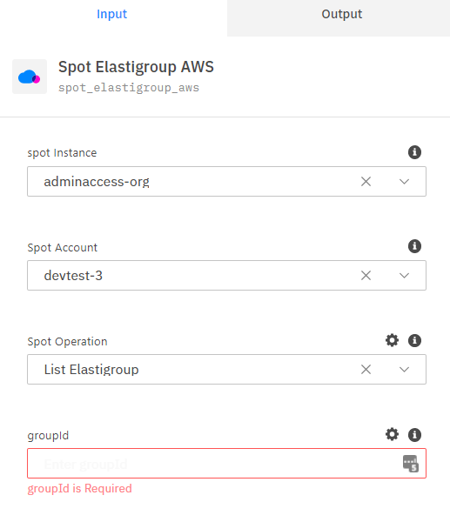450x522 pixels.
Task: Click the adminaccess-org value in spot Instance
Action: 97,182
